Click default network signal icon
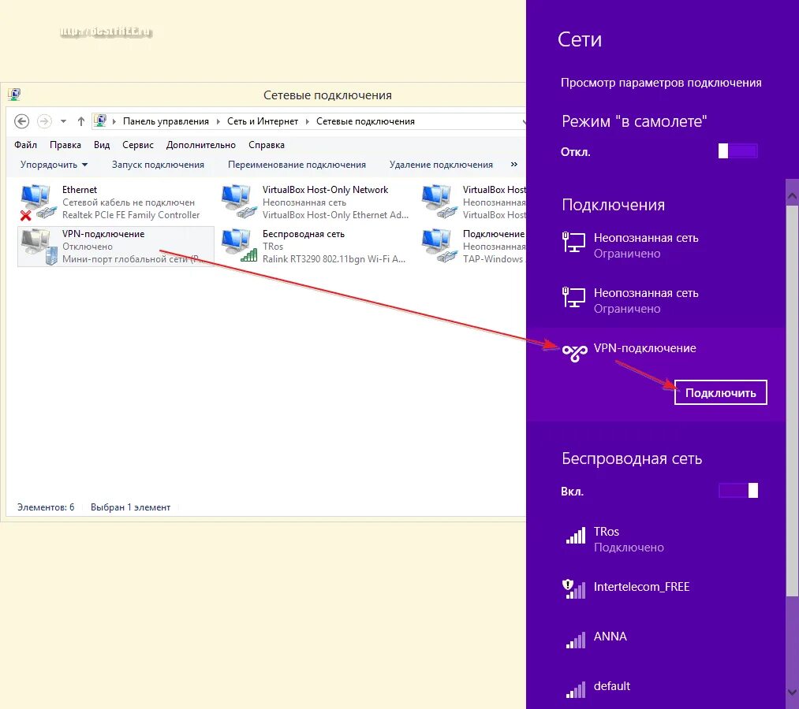 click(576, 689)
